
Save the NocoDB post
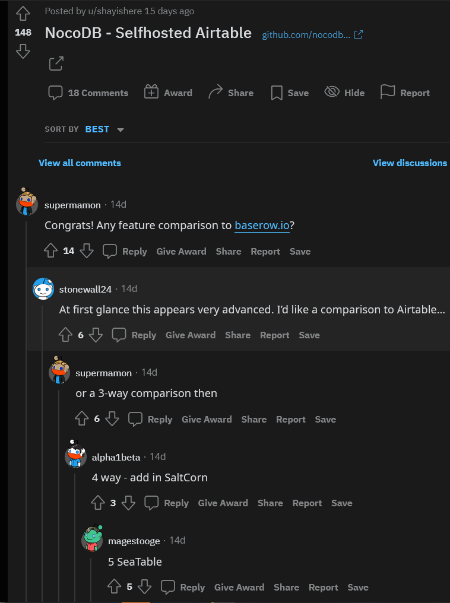point(289,93)
